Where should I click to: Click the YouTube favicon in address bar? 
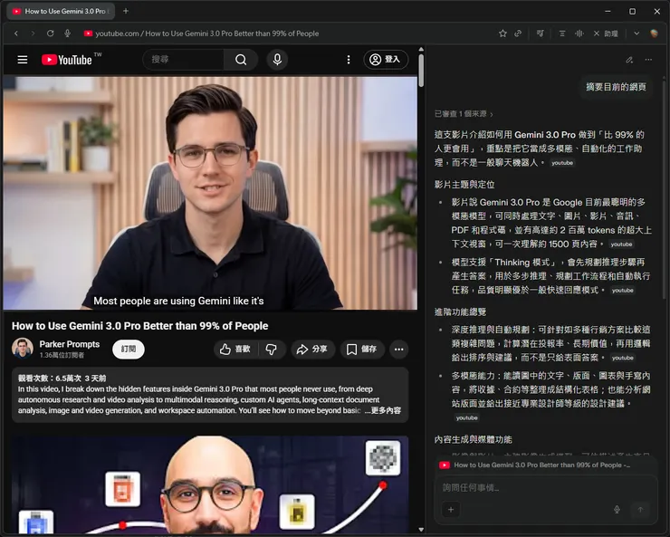[x=88, y=34]
